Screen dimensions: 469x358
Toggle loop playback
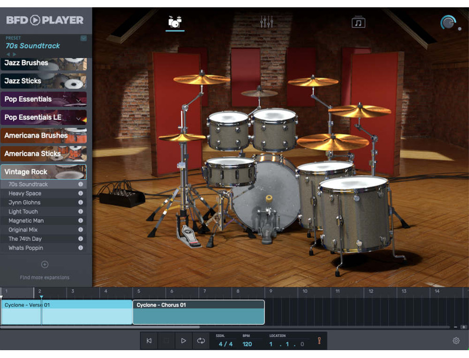(201, 341)
